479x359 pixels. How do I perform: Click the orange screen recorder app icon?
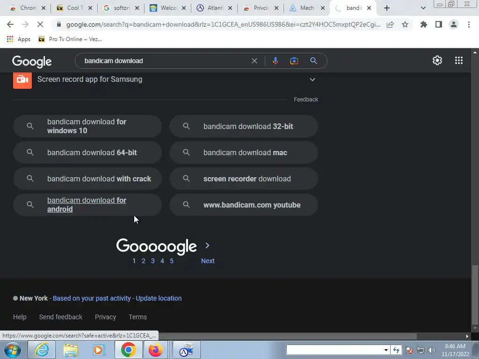point(22,80)
